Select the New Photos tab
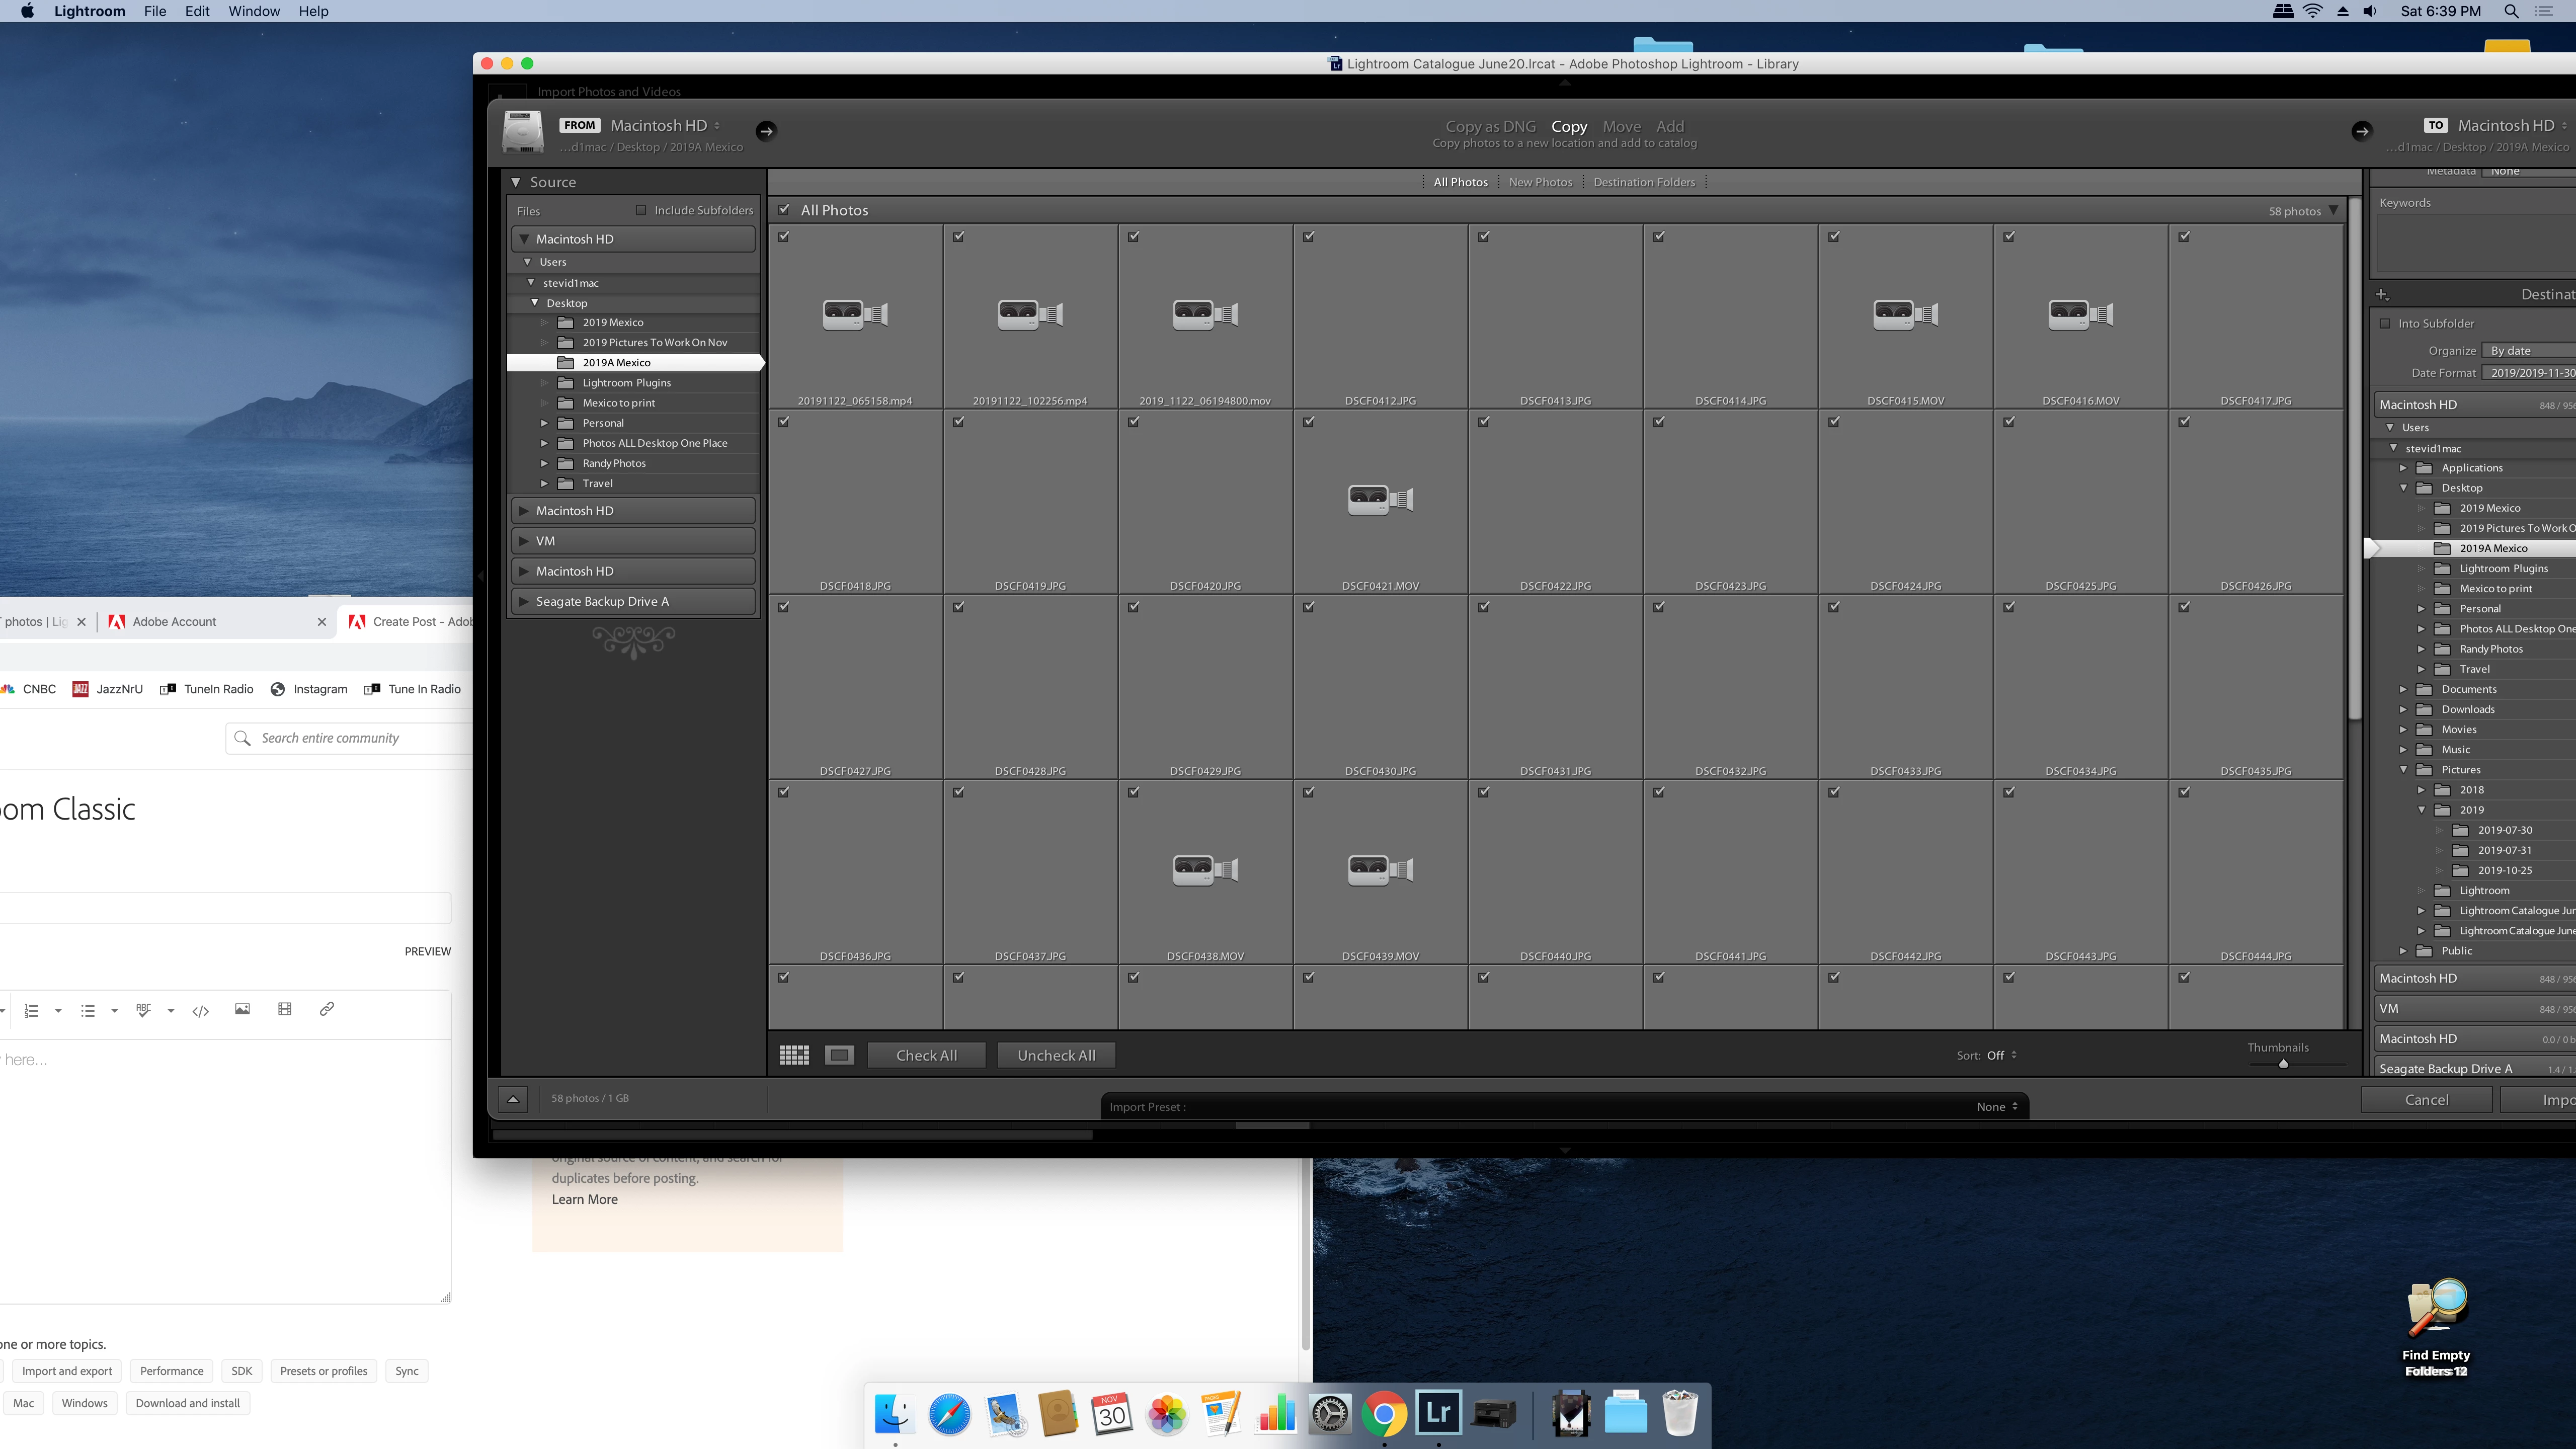Viewport: 2576px width, 1449px height. click(x=1540, y=182)
